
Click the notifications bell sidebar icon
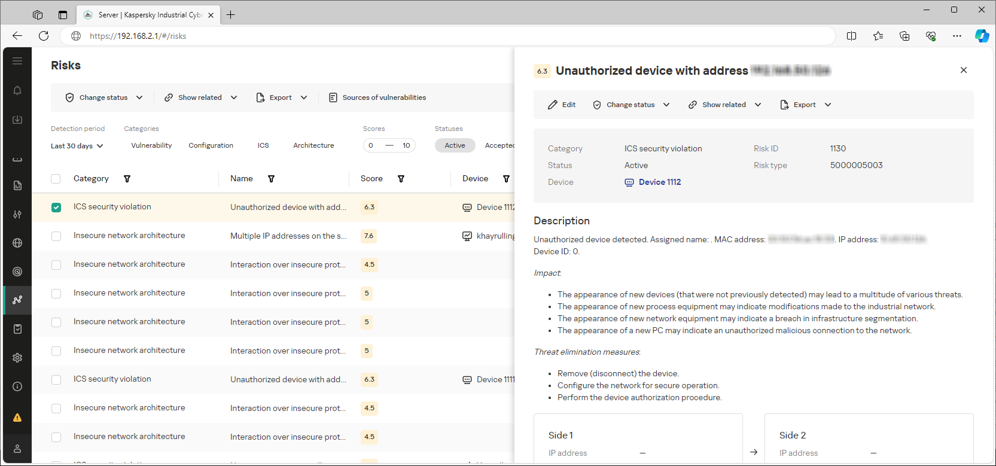[x=17, y=90]
